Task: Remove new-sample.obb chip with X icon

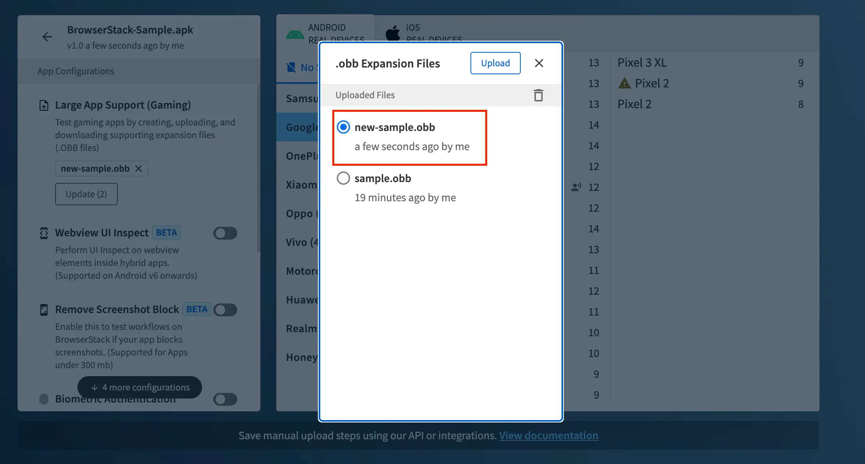Action: click(x=139, y=169)
